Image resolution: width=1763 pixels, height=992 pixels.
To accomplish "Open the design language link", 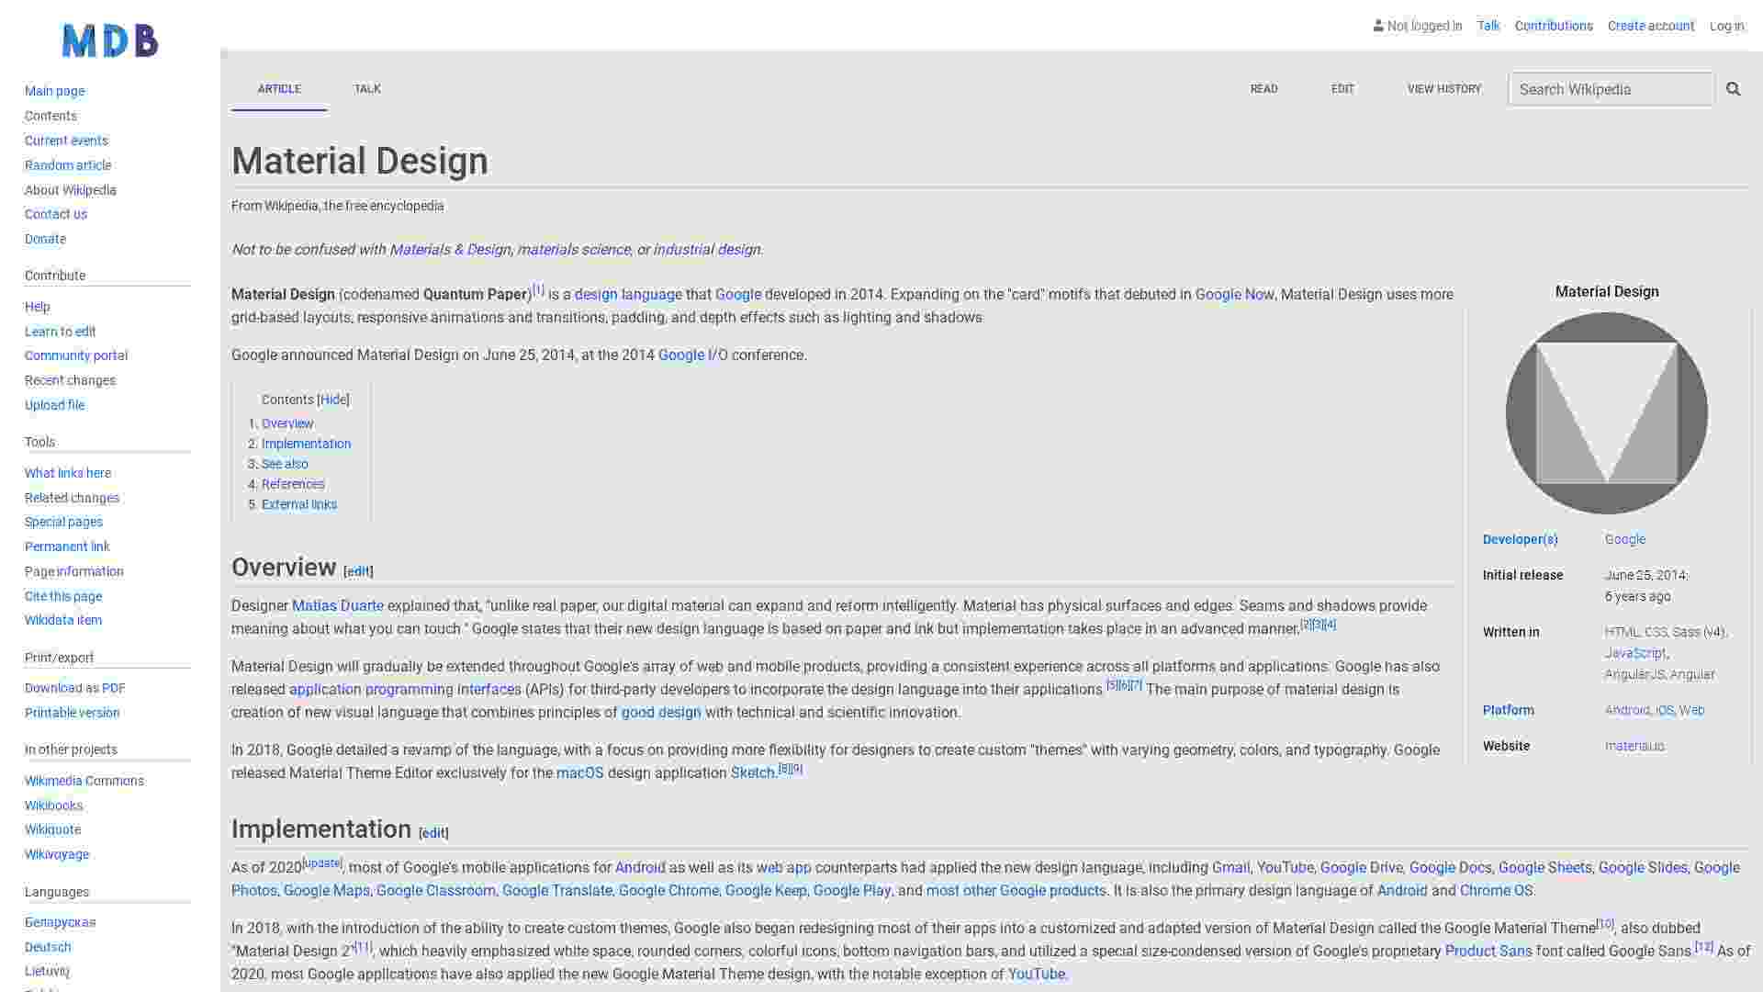I will (628, 295).
